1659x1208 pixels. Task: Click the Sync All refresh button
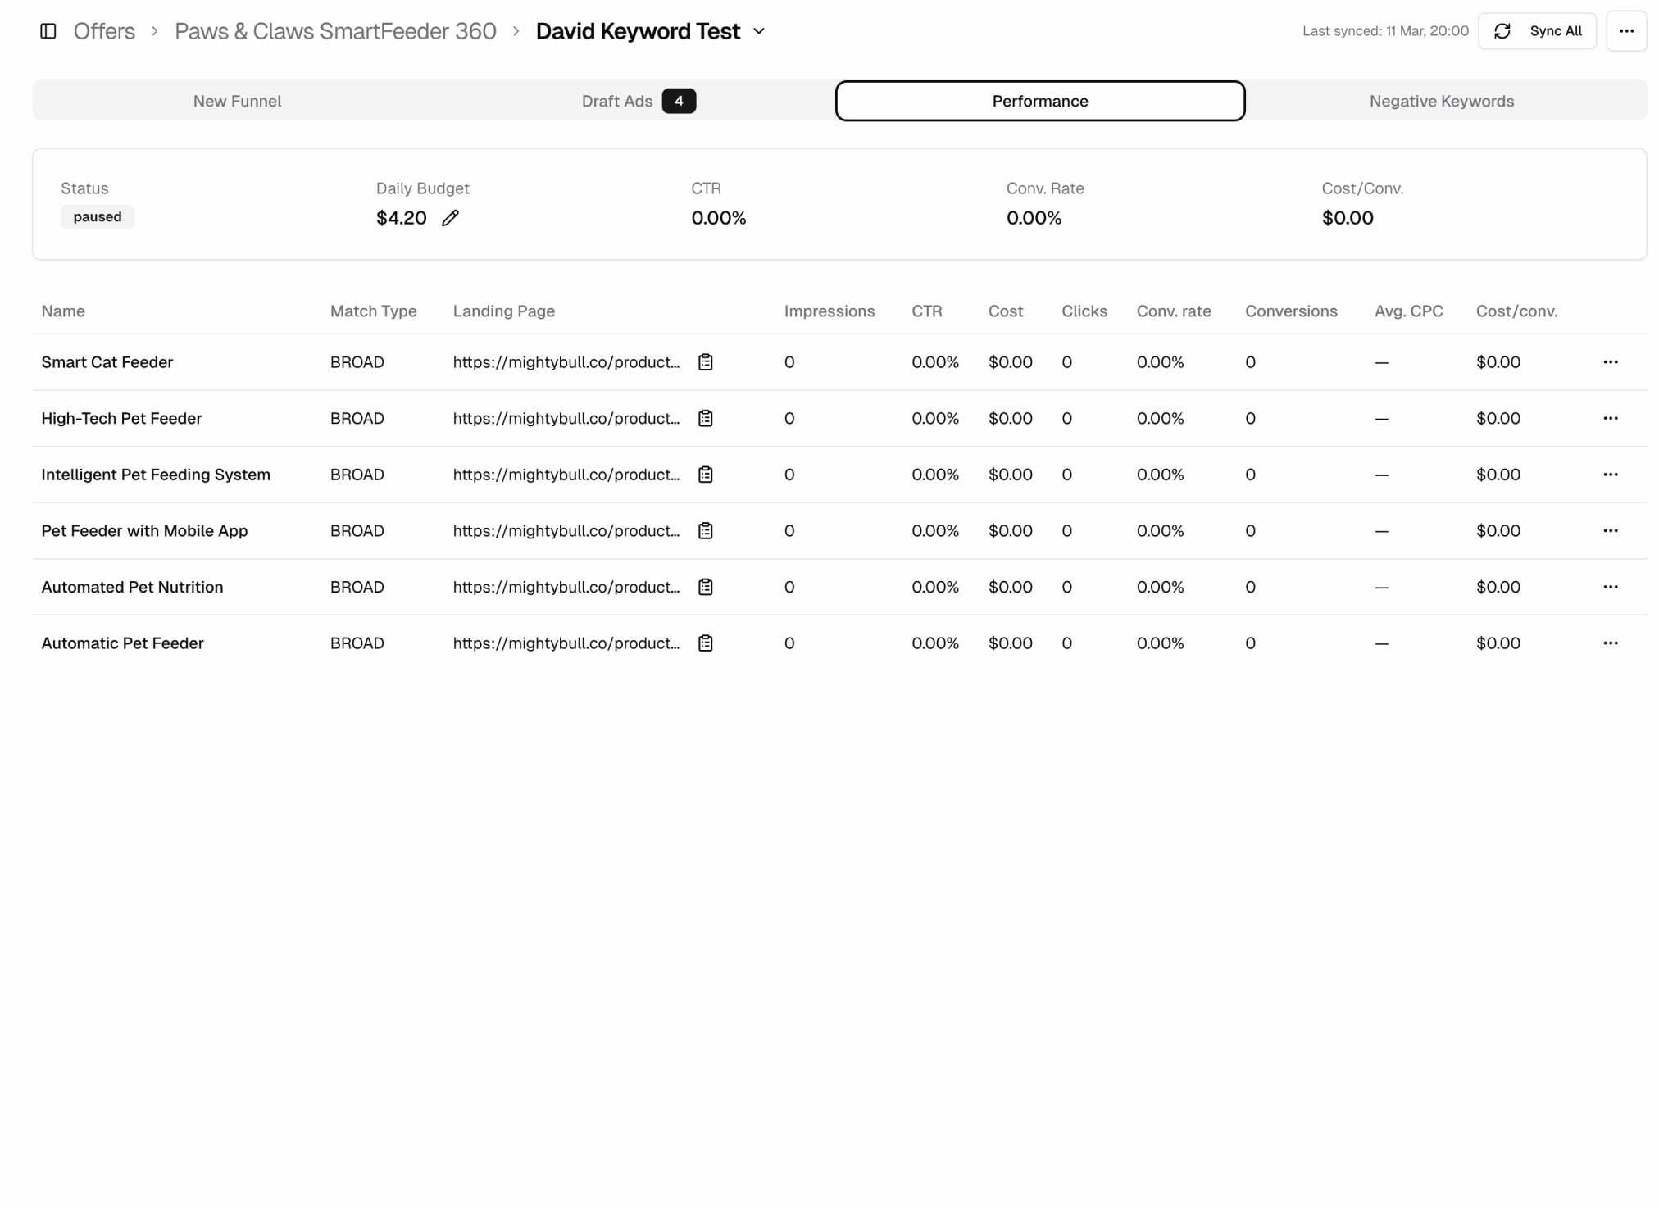[x=1537, y=31]
